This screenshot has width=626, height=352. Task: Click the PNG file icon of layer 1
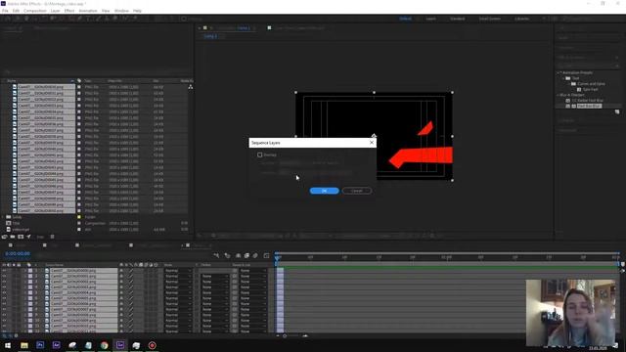47,271
